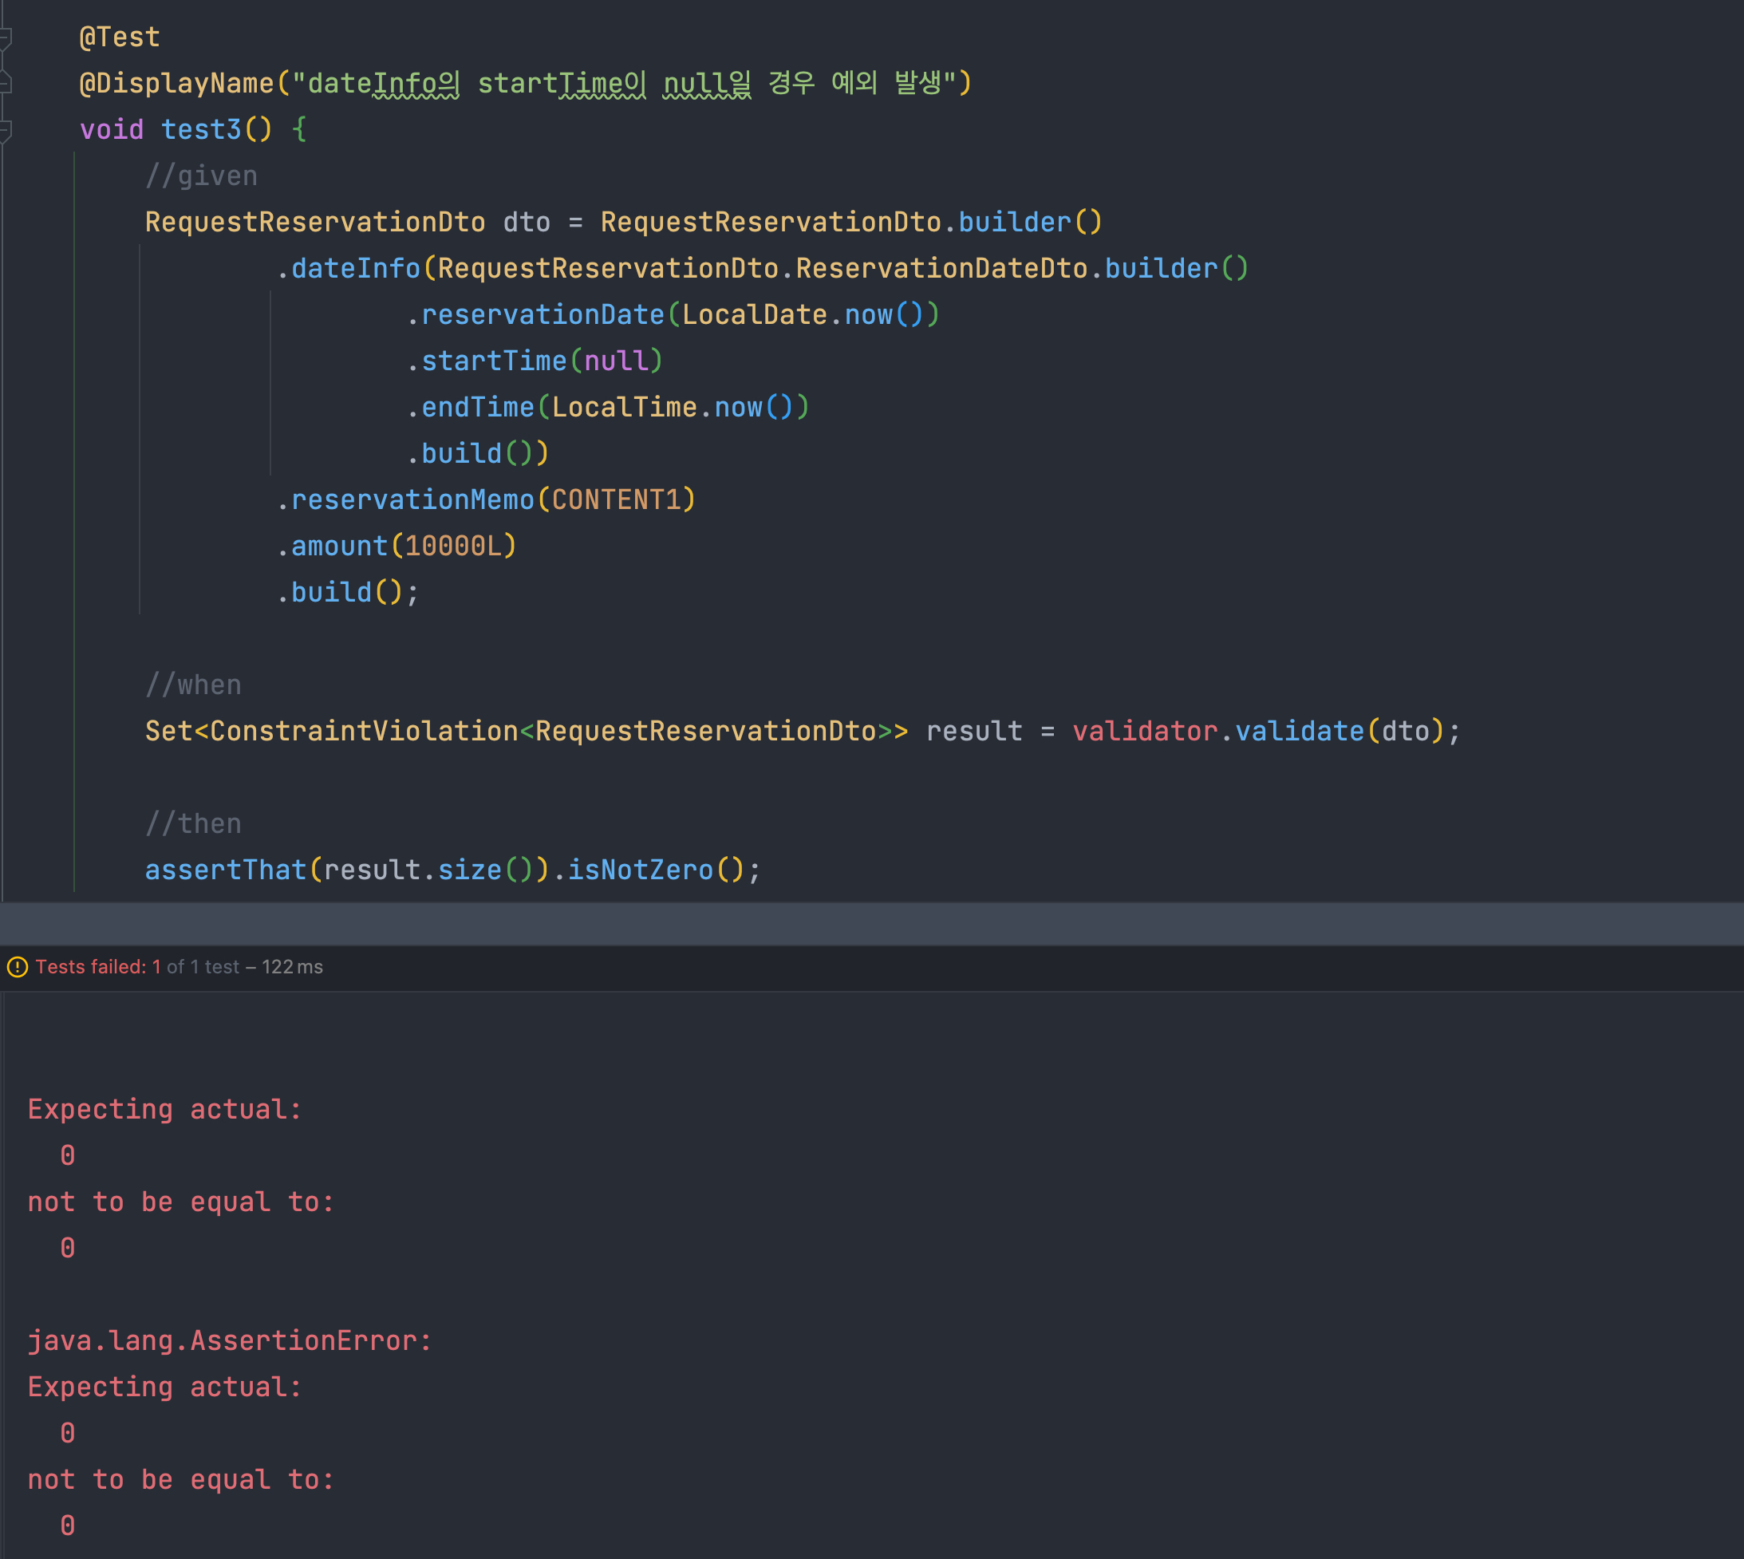Click the java.lang.AssertionError line in output

230,1340
